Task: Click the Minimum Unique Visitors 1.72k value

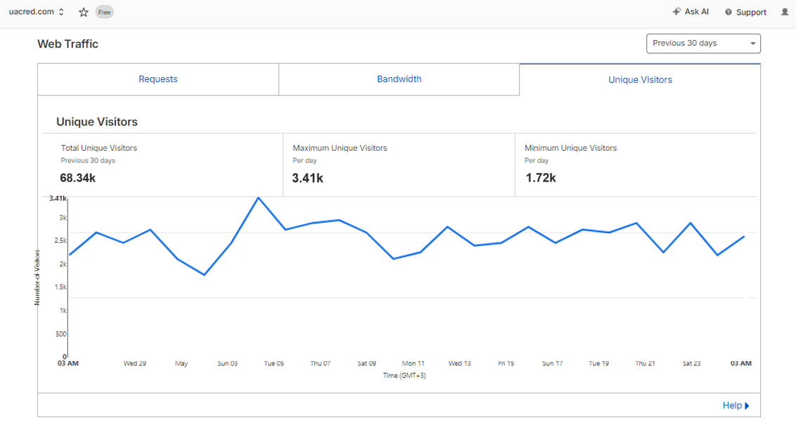Action: 540,178
